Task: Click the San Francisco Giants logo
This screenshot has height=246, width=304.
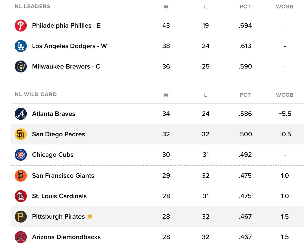Action: [x=21, y=176]
